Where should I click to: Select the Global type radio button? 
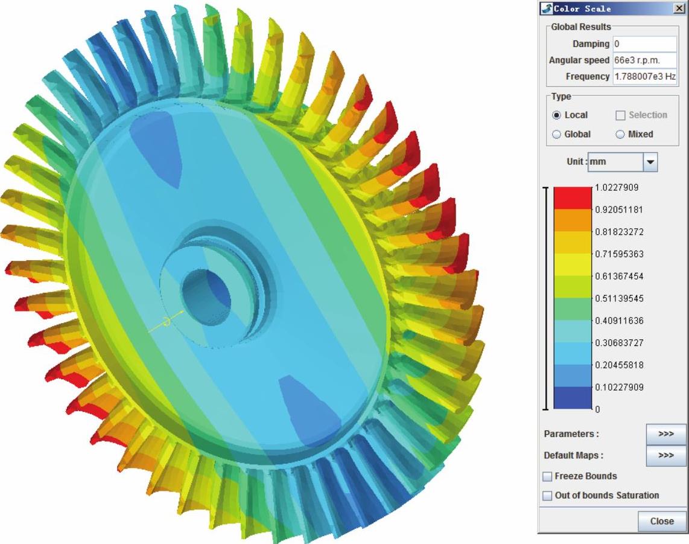[x=556, y=135]
